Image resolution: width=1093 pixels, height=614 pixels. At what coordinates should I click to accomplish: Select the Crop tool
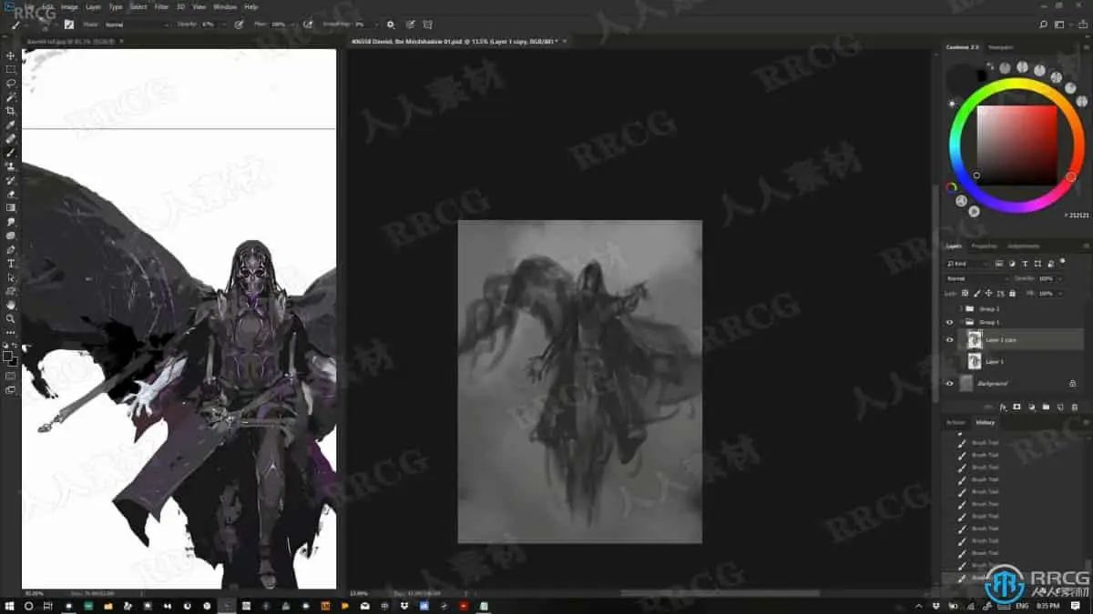pos(11,110)
